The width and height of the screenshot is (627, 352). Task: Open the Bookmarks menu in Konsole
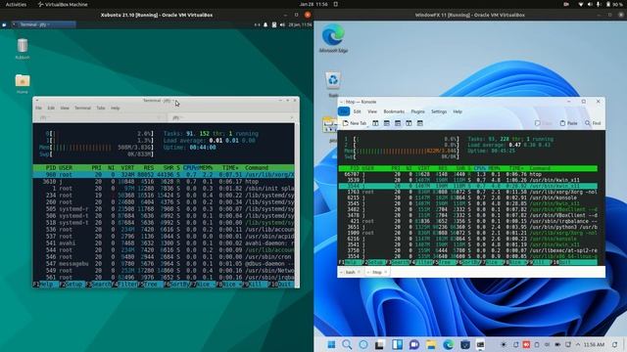[394, 111]
